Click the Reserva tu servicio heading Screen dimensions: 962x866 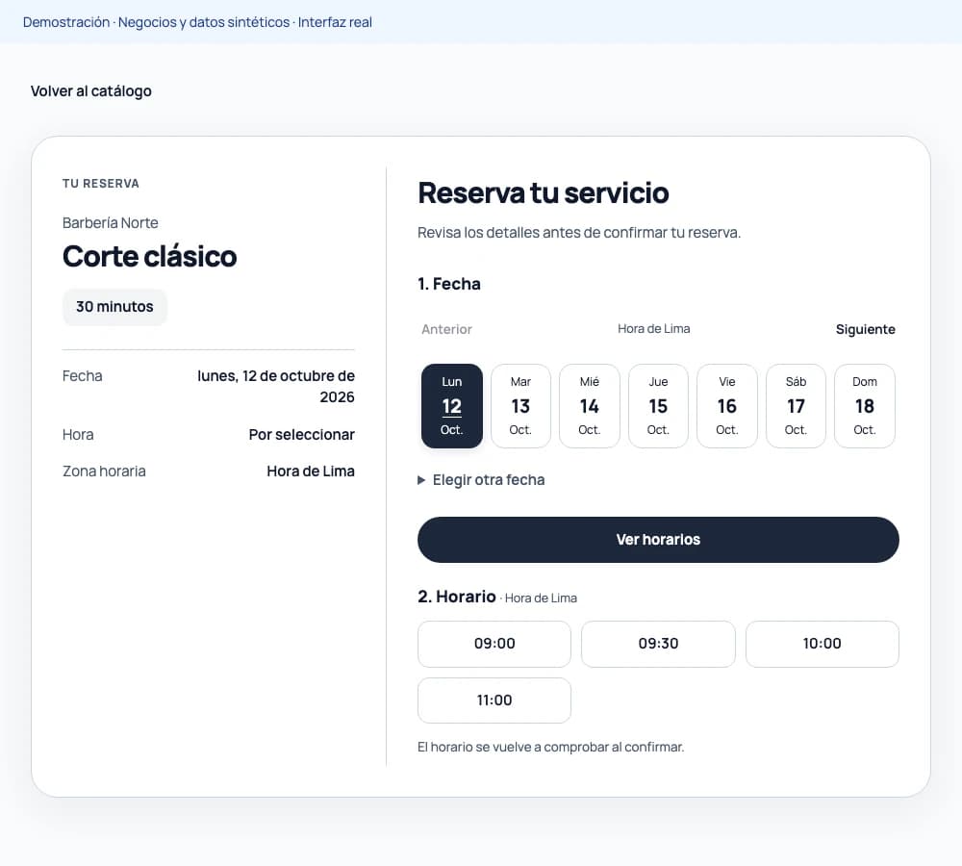543,192
